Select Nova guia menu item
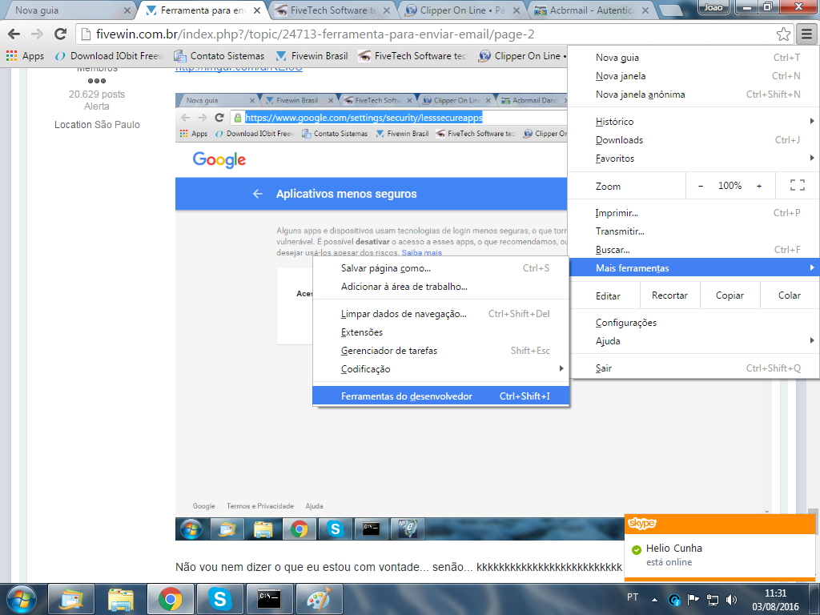 [x=693, y=58]
